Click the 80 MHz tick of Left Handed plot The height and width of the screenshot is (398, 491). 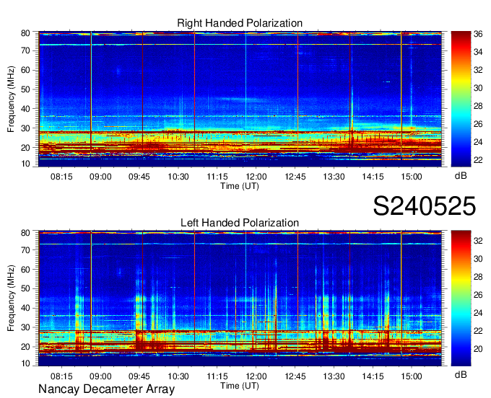click(25, 233)
